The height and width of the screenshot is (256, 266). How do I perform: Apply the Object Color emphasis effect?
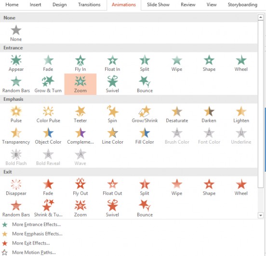(48, 136)
